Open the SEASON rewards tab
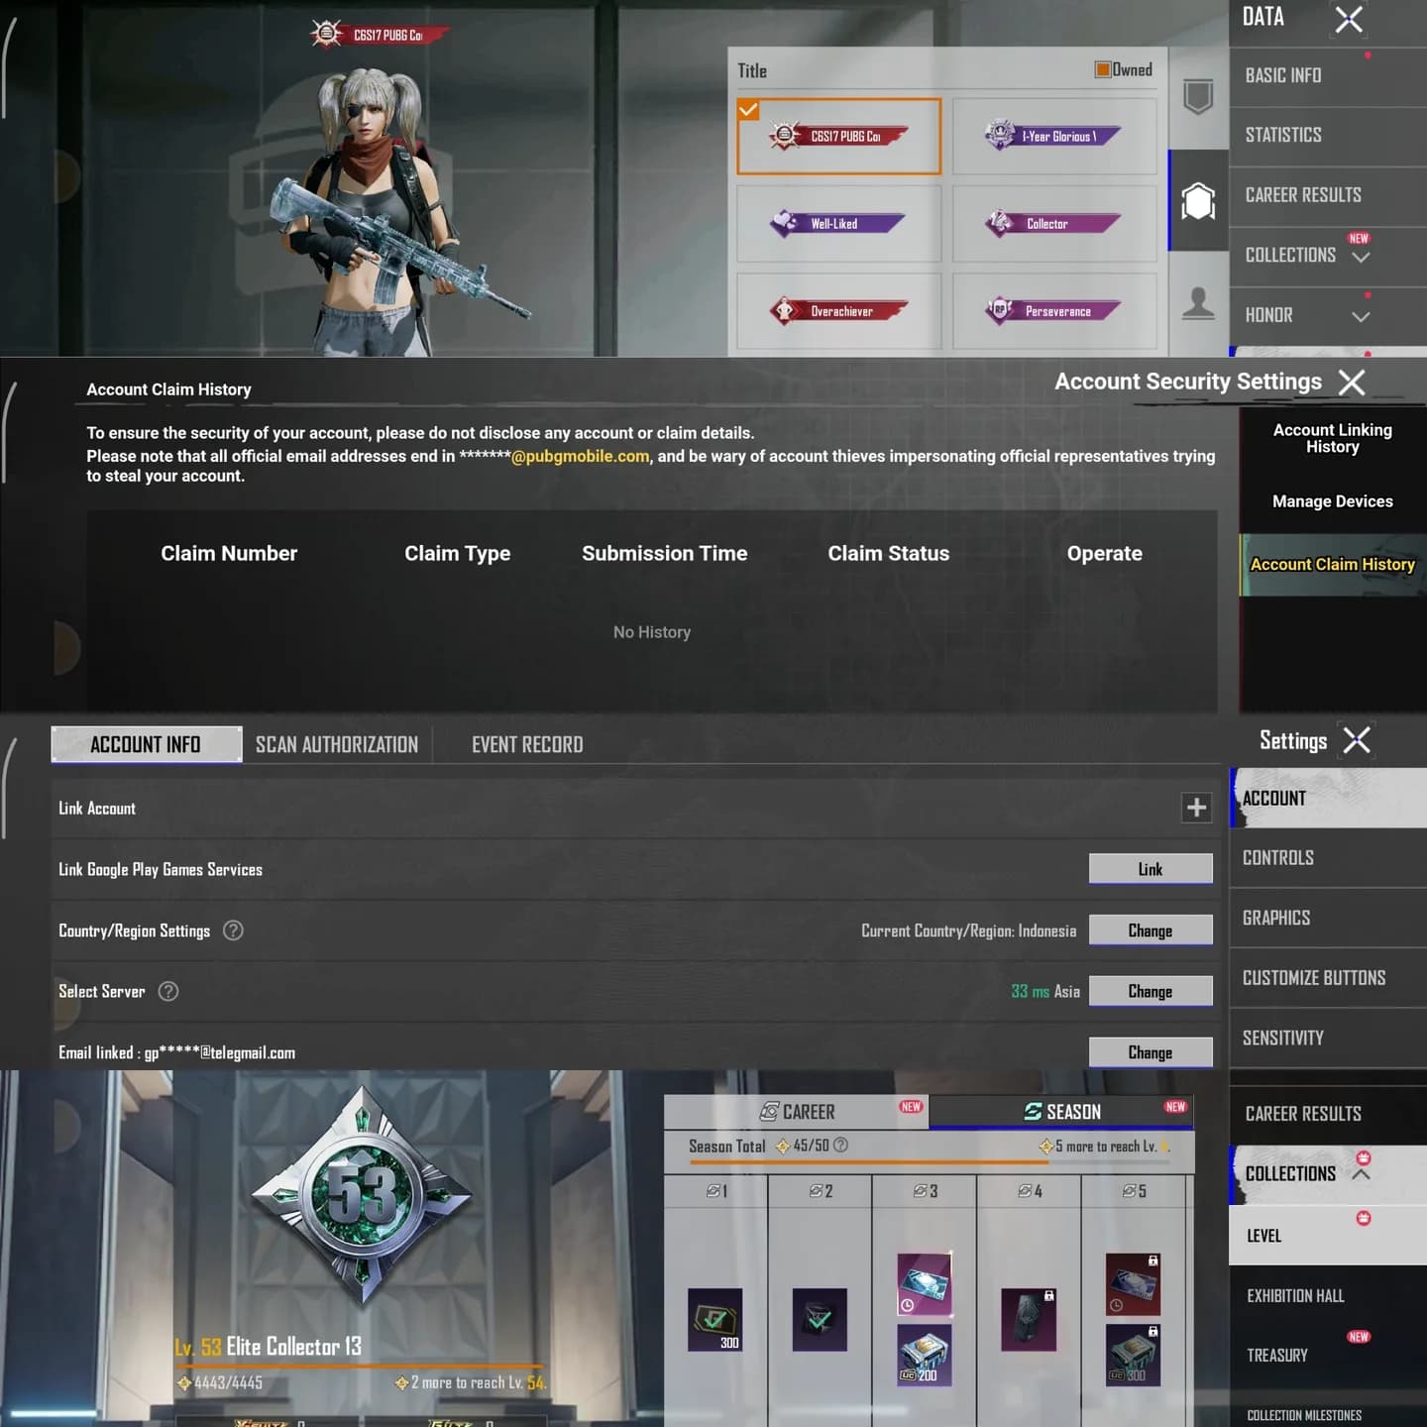The width and height of the screenshot is (1427, 1427). [x=1061, y=1112]
